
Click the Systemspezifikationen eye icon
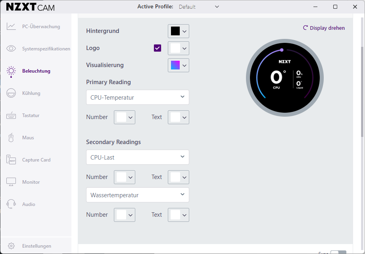(11, 49)
